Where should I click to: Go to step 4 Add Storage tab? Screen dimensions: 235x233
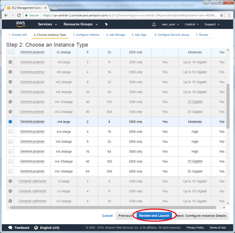click(x=115, y=35)
